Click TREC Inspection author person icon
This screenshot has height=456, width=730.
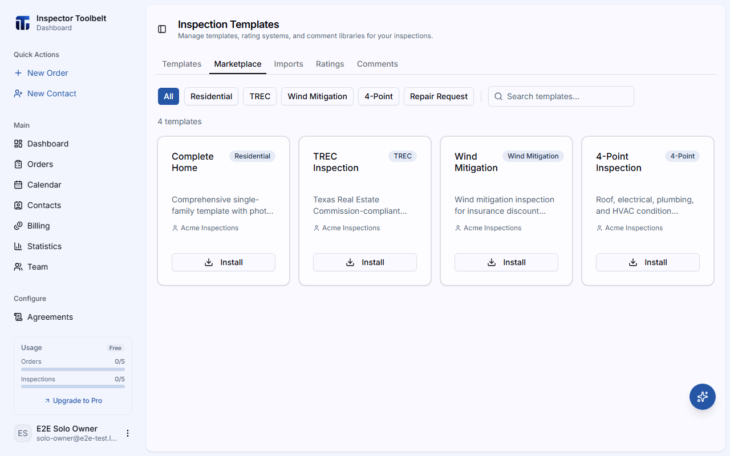[x=317, y=228]
